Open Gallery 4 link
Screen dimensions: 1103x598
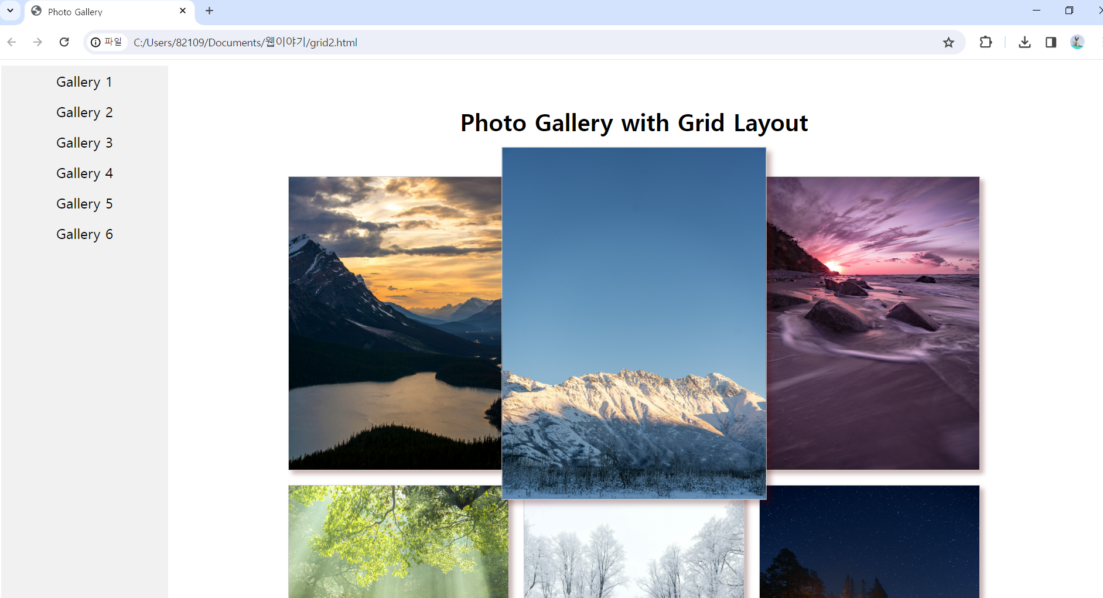(x=84, y=173)
